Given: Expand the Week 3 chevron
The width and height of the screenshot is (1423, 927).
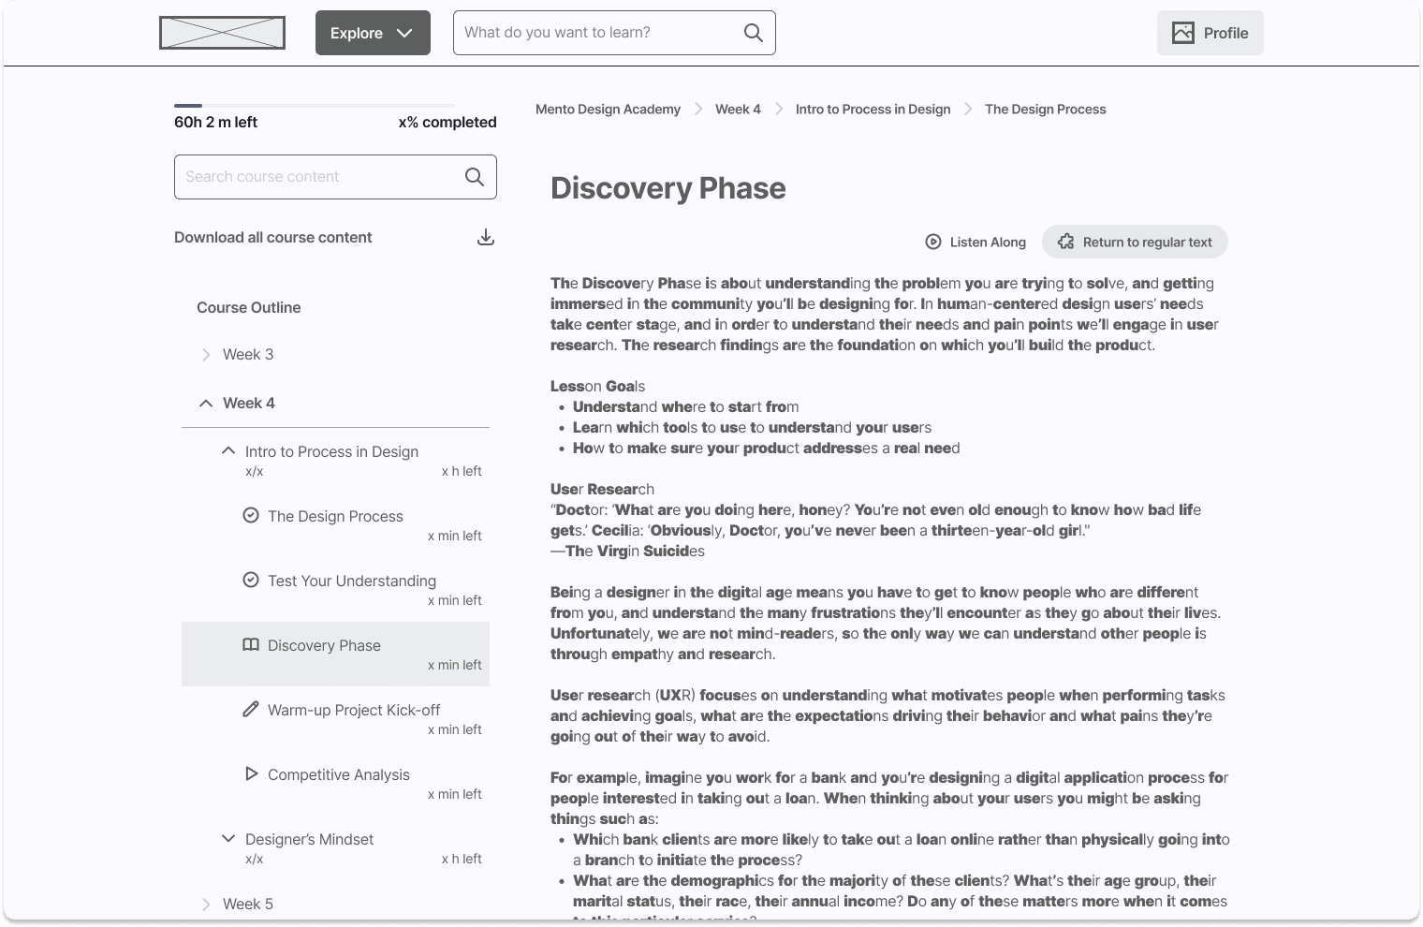Looking at the screenshot, I should 206,355.
